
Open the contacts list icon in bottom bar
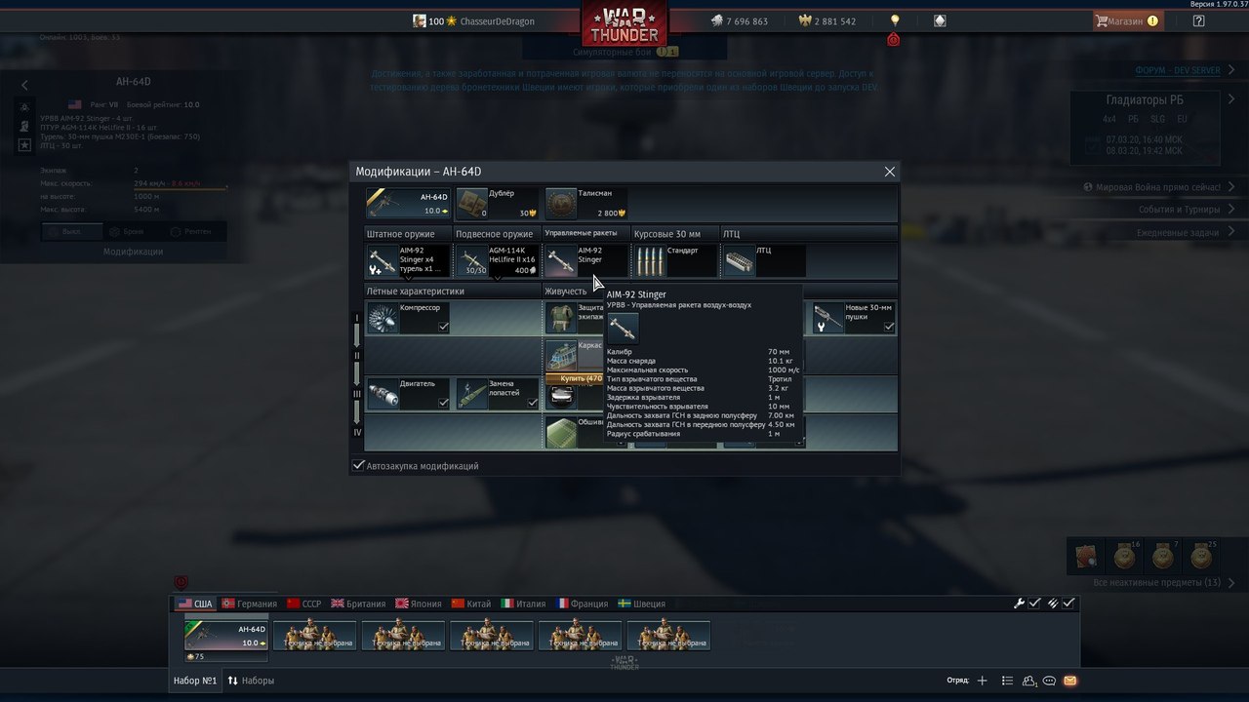click(1008, 681)
